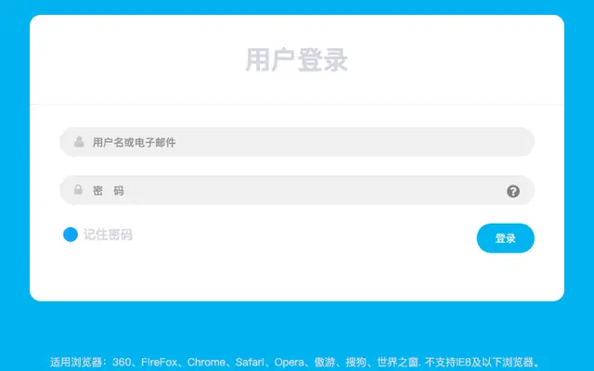Click the blue 登录 login button
The width and height of the screenshot is (594, 371).
[505, 238]
